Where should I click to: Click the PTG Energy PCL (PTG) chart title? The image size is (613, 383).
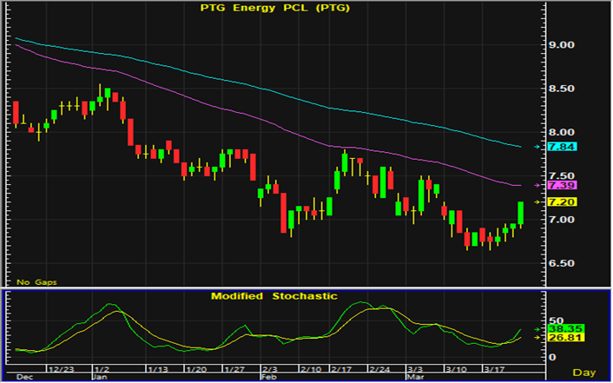coord(275,8)
